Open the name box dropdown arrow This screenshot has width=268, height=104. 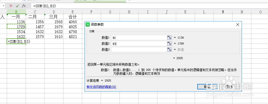tap(4, 6)
